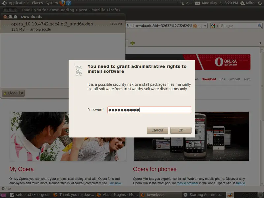Open the Help icon in the top panel

[x=69, y=3]
